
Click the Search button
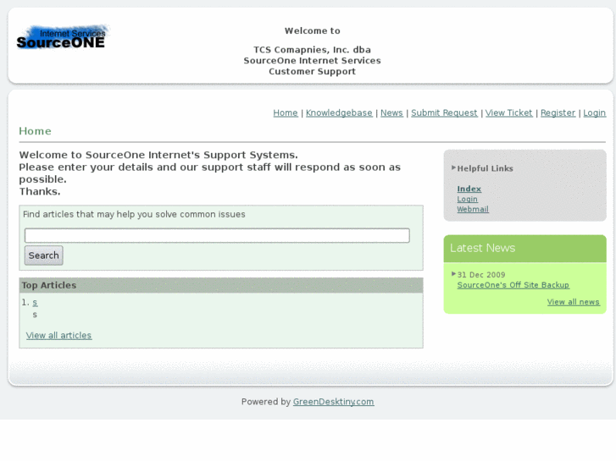pos(43,255)
